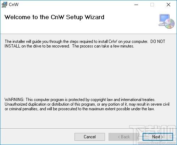This screenshot has height=145, width=177.
Task: Cancel the CnW installation
Action: click(x=90, y=137)
